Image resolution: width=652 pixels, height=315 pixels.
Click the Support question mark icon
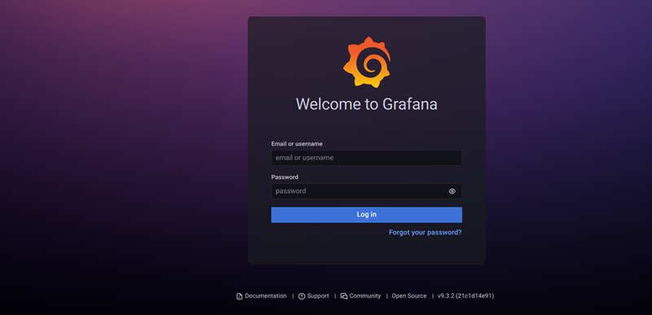302,296
